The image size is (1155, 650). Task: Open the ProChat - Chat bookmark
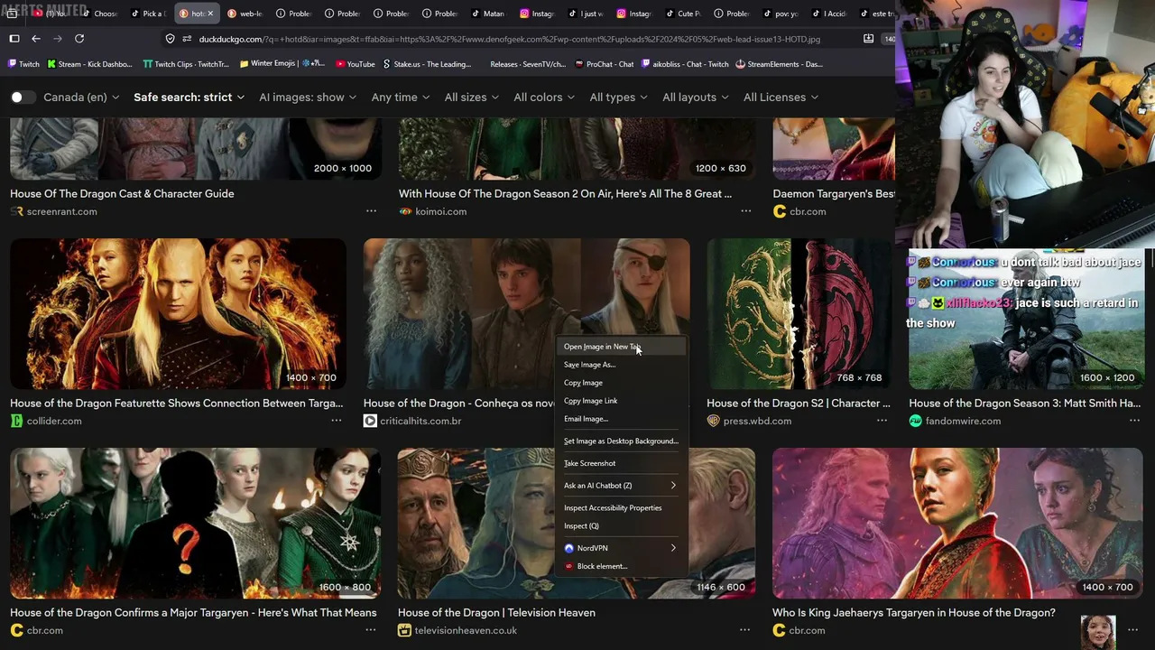604,64
